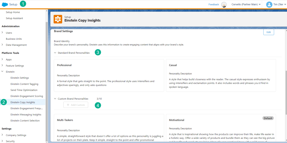Click the Einstein Copy Insights gear icon
The image size is (287, 143).
(x=58, y=19)
